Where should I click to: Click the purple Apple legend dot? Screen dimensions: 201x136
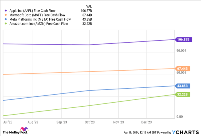pos(6,11)
